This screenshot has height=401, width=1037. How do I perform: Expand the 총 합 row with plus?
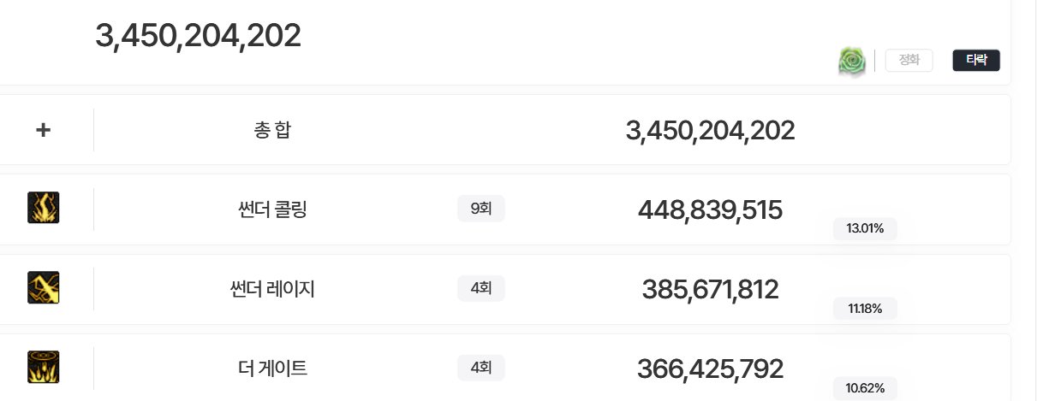[x=44, y=130]
